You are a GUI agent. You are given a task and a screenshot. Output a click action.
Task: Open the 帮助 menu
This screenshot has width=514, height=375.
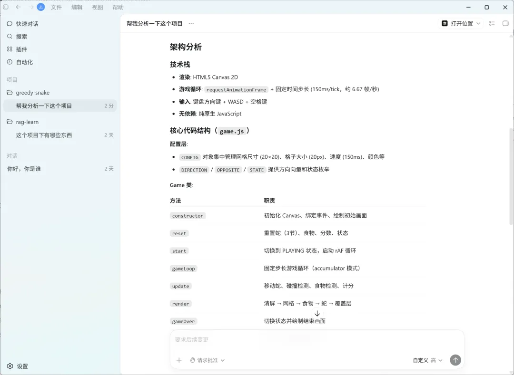point(118,7)
